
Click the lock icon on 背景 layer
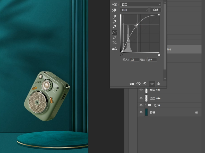pos(197,112)
